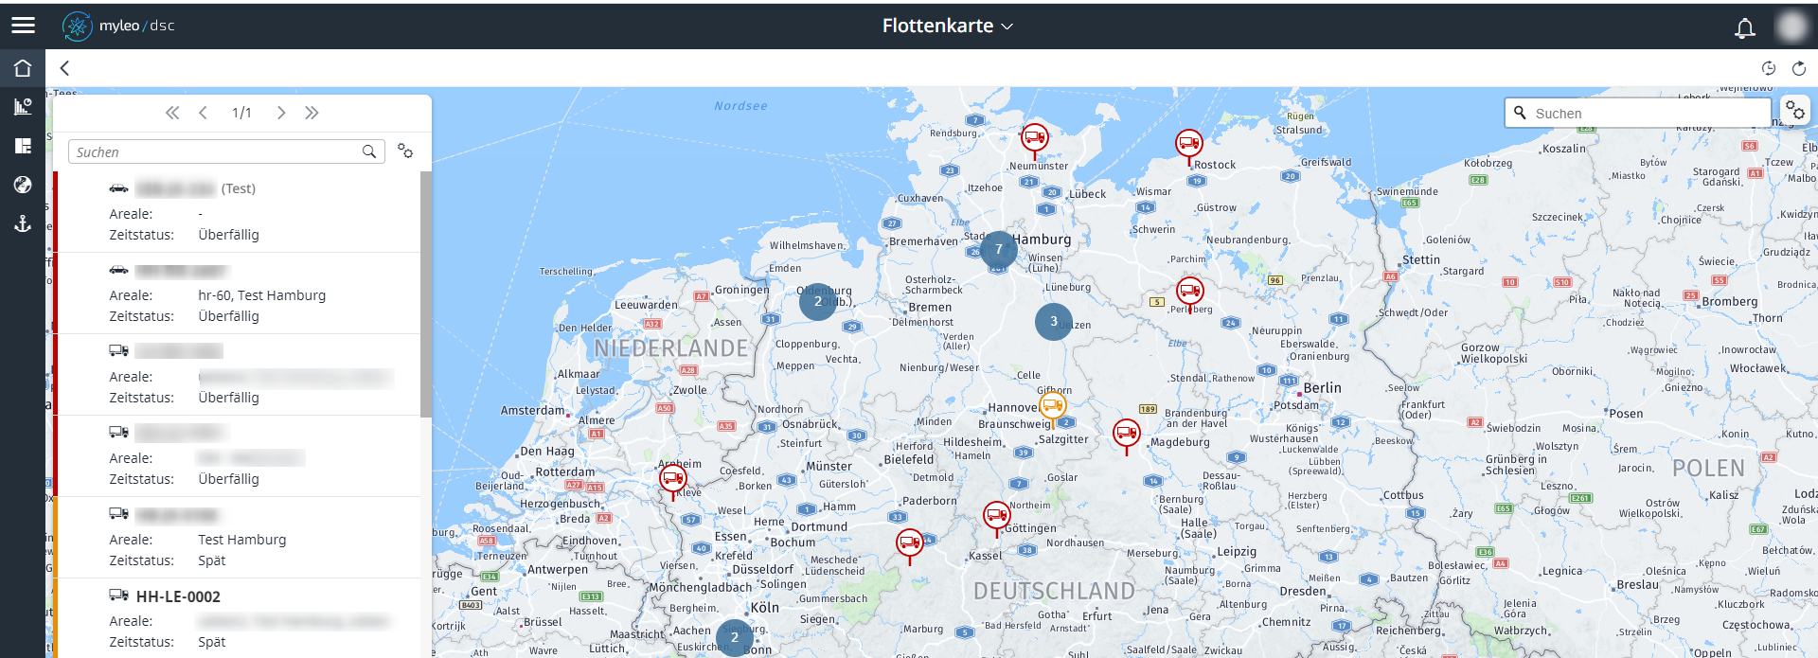Click the myleo/dsc logo
The width and height of the screenshot is (1818, 658).
(118, 26)
